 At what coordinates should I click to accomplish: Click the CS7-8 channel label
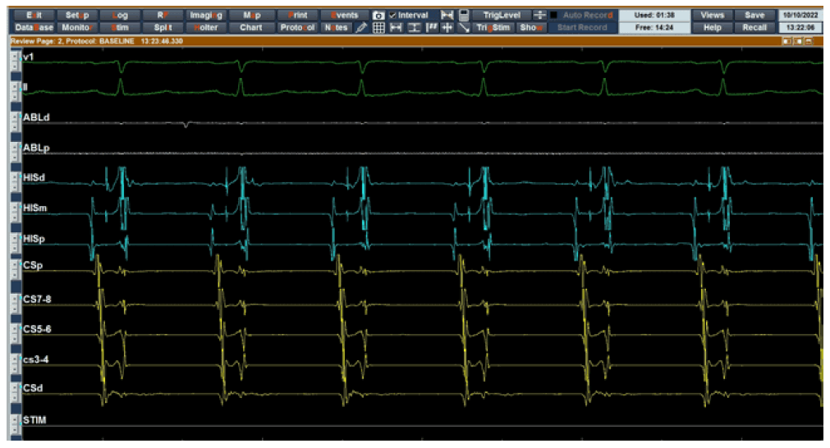click(x=37, y=299)
